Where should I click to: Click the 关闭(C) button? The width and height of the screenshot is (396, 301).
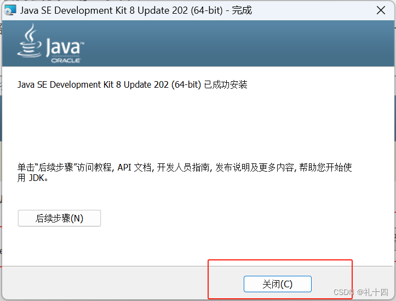coord(277,284)
